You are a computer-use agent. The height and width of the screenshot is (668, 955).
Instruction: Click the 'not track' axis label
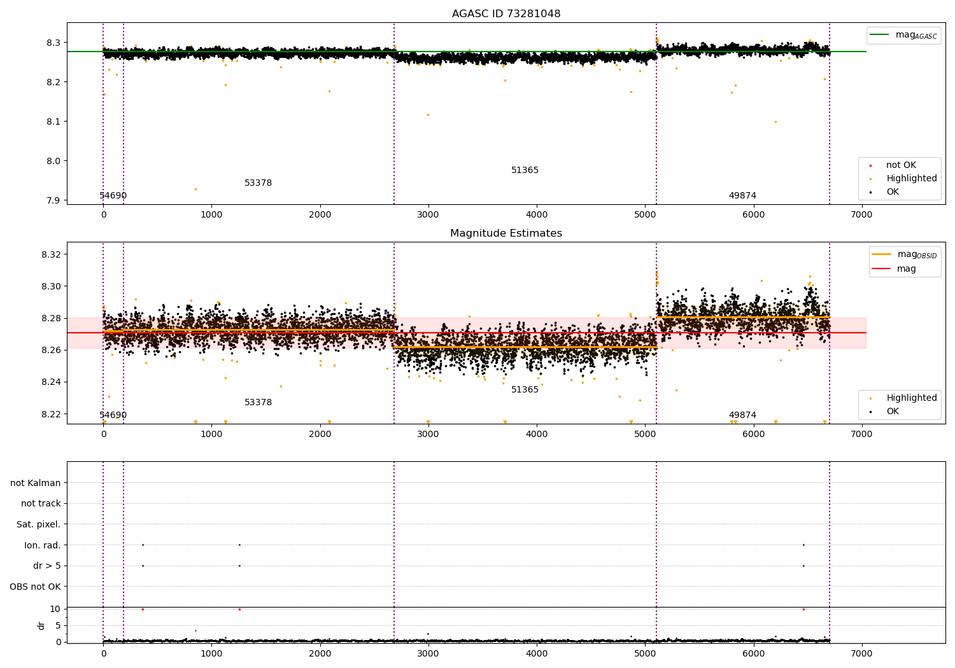[x=41, y=504]
